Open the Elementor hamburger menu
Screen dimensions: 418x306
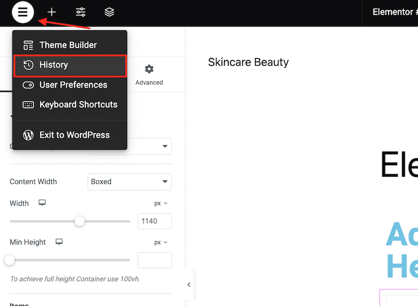coord(22,12)
